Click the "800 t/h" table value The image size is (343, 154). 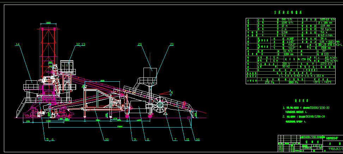[x=287, y=19]
